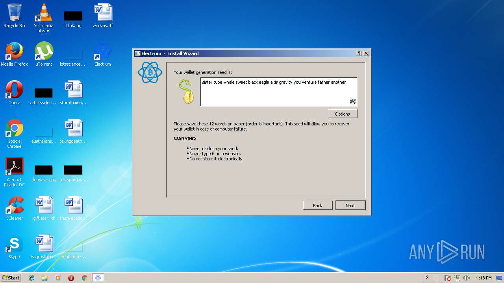Open Internet Explorer from taskbar

(x=31, y=278)
